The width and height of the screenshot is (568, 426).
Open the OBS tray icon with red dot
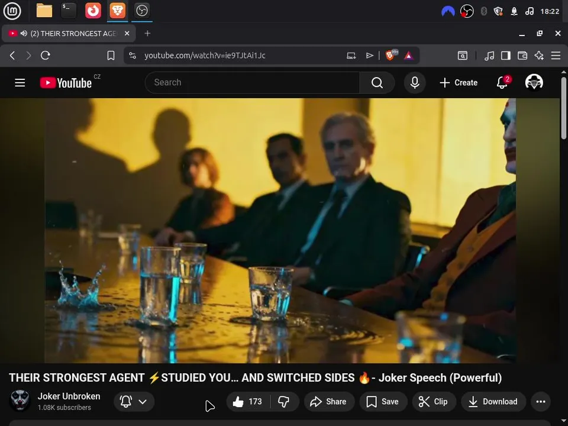click(x=467, y=12)
